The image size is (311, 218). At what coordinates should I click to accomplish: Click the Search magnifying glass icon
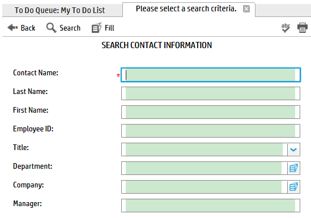52,28
